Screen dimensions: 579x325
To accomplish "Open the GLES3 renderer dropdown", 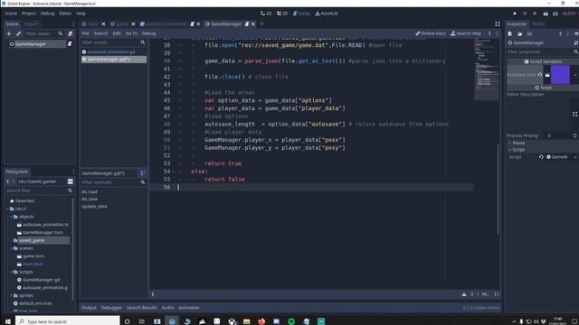I will (570, 14).
